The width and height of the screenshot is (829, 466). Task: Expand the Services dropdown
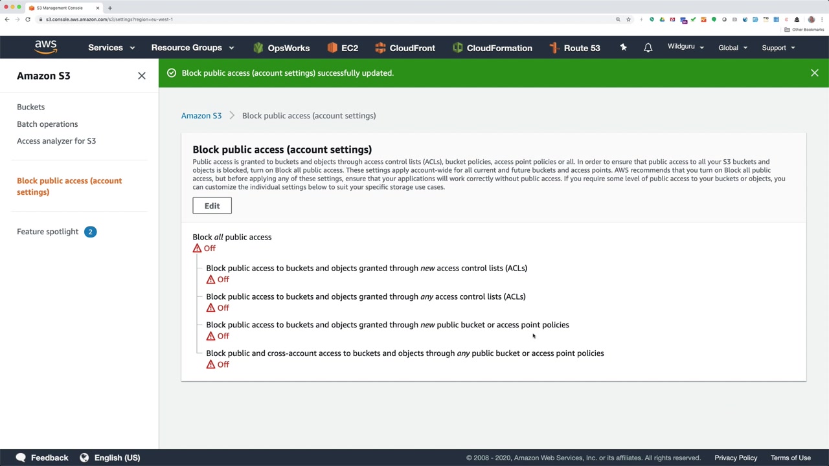pyautogui.click(x=111, y=48)
